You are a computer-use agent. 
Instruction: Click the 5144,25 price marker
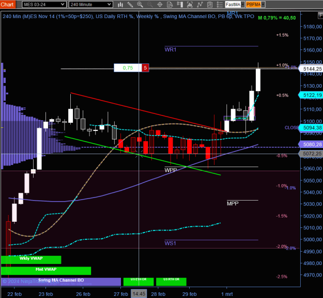pos(311,69)
